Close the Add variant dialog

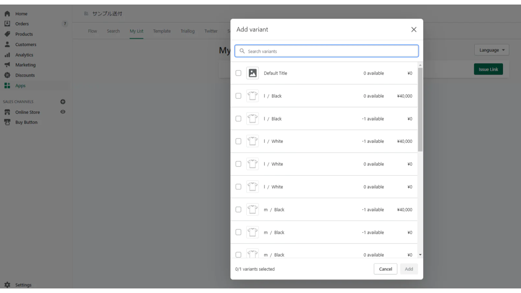[414, 30]
